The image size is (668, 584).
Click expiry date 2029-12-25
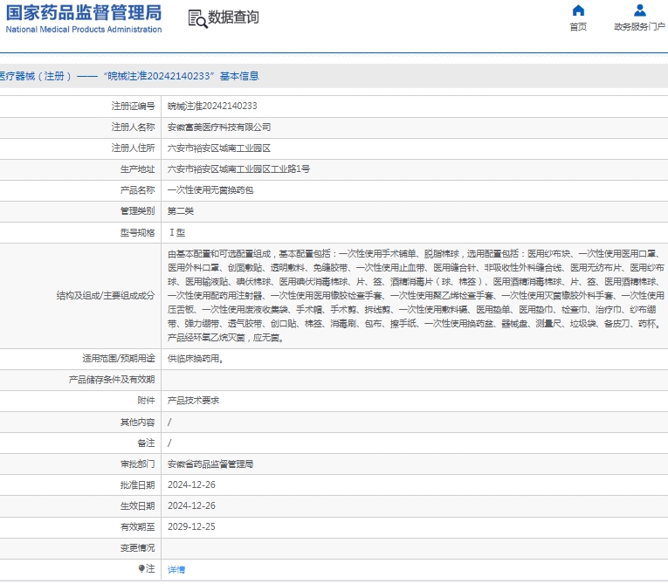click(192, 526)
